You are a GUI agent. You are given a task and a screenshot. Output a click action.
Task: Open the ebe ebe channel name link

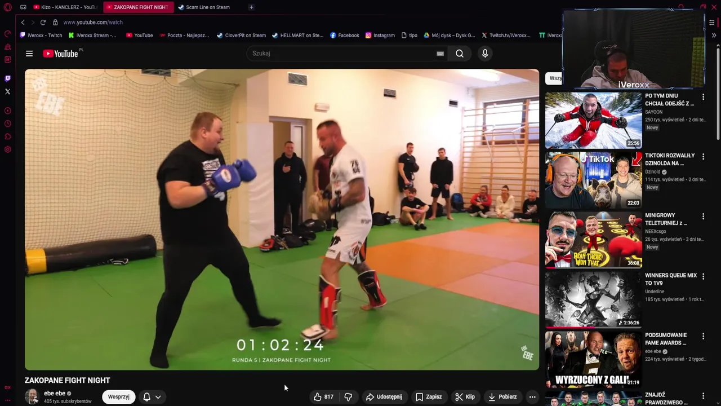point(55,394)
